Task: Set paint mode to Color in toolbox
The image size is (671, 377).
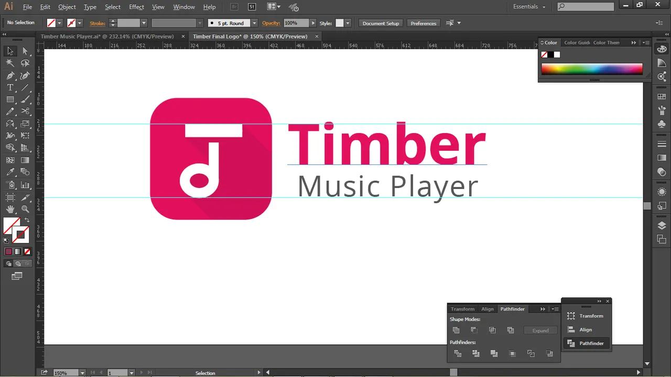Action: point(8,252)
